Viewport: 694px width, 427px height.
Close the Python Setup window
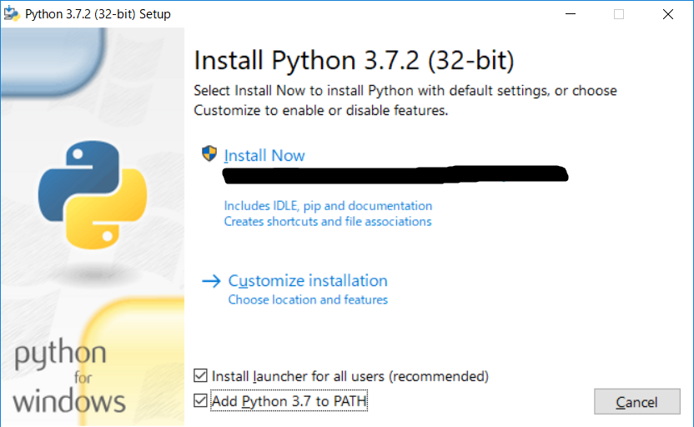point(668,13)
